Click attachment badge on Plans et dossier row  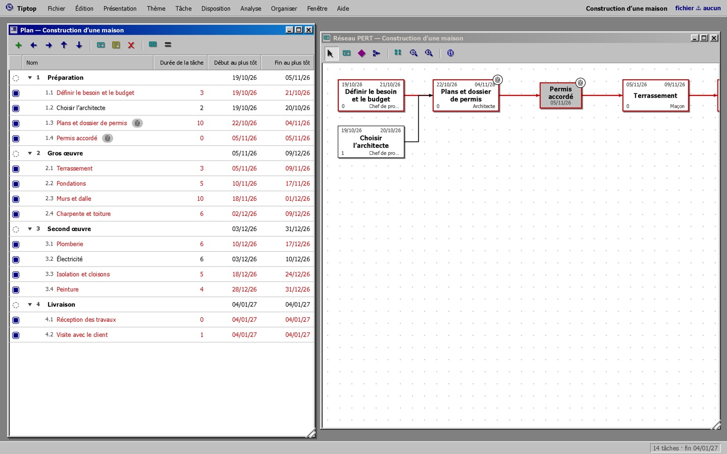(x=137, y=123)
